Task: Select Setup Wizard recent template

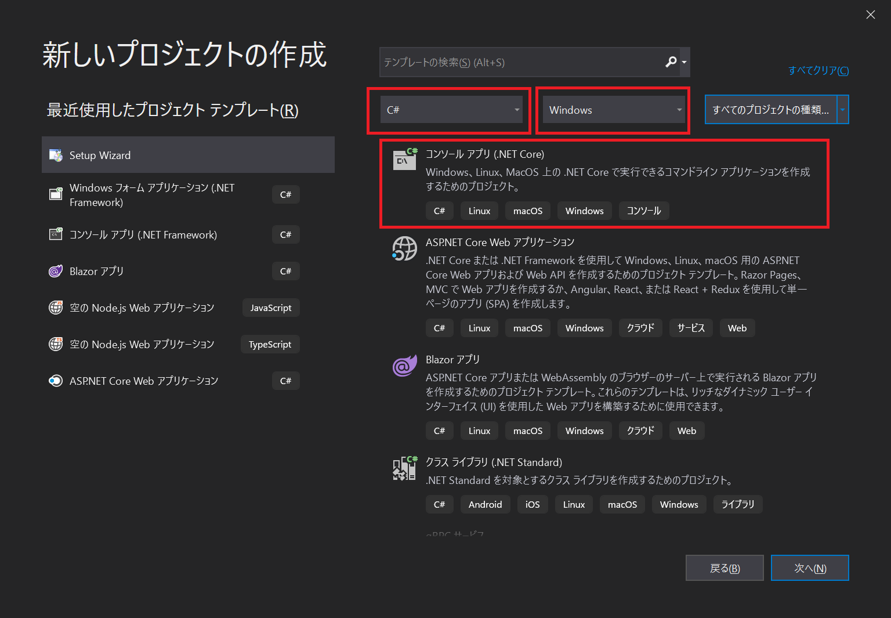Action: point(188,155)
